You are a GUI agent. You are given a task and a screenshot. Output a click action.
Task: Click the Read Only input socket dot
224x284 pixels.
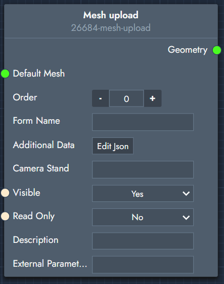point(5,216)
